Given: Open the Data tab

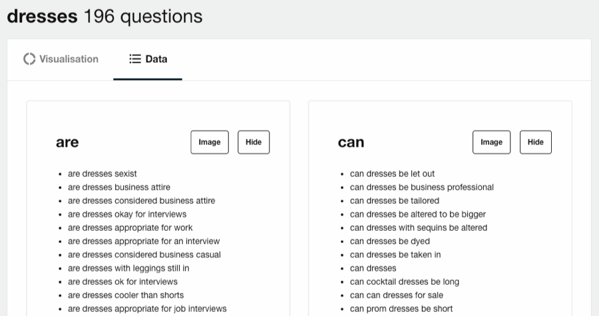Looking at the screenshot, I should (148, 59).
